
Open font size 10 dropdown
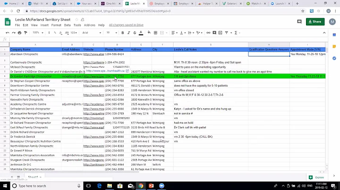coord(111,33)
